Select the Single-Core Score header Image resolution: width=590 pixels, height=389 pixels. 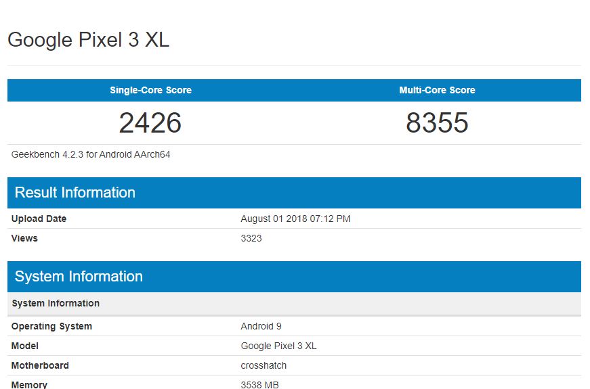(x=150, y=90)
